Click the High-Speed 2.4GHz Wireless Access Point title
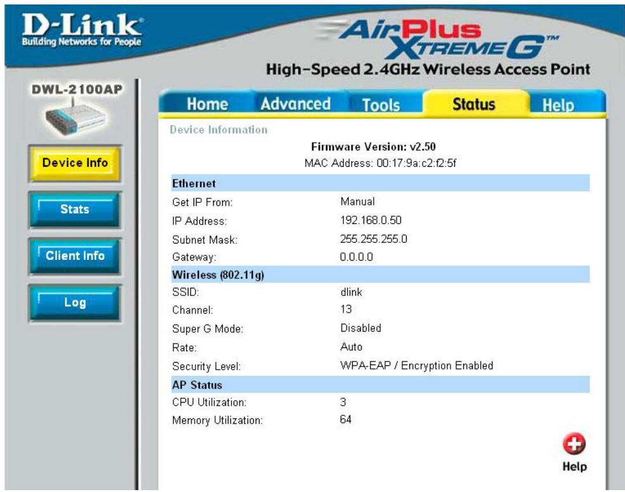625x492 pixels. 428,69
